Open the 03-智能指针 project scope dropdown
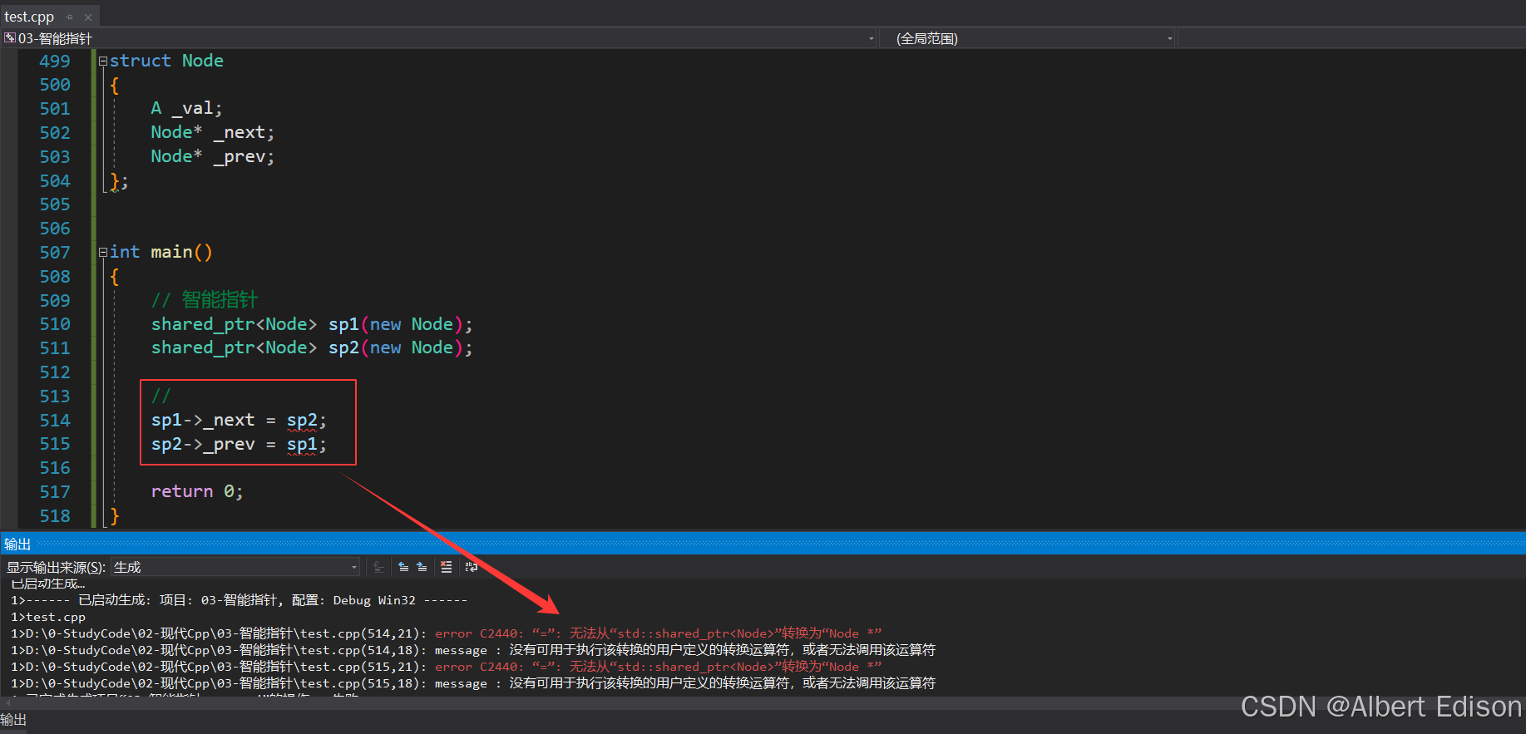 coord(440,38)
